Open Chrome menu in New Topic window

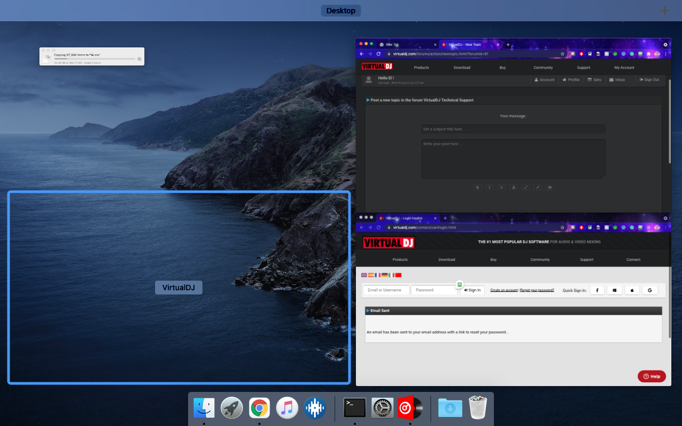[x=666, y=54]
